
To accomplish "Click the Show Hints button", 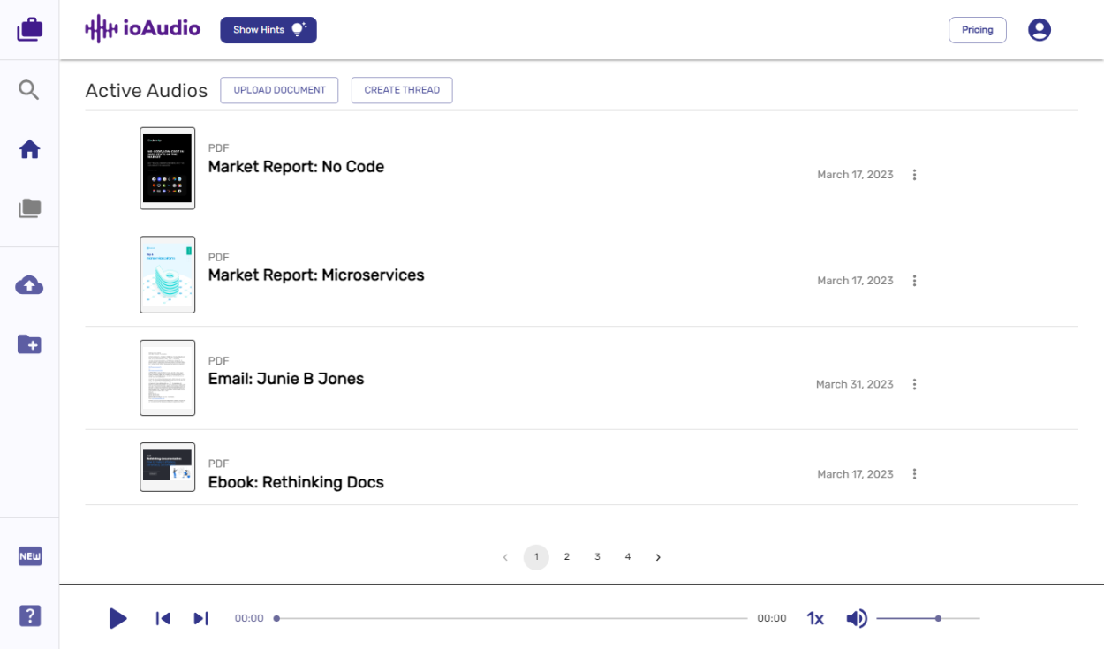I will click(x=268, y=30).
